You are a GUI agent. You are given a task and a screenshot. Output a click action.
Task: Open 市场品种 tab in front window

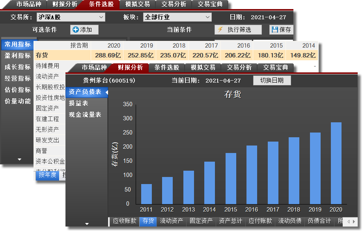coord(94,67)
